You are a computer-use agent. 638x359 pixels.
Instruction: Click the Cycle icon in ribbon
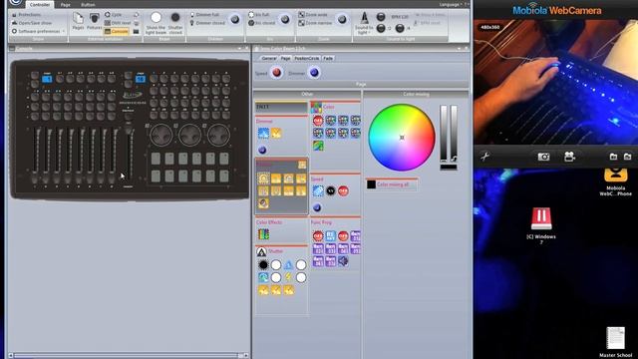(x=108, y=15)
